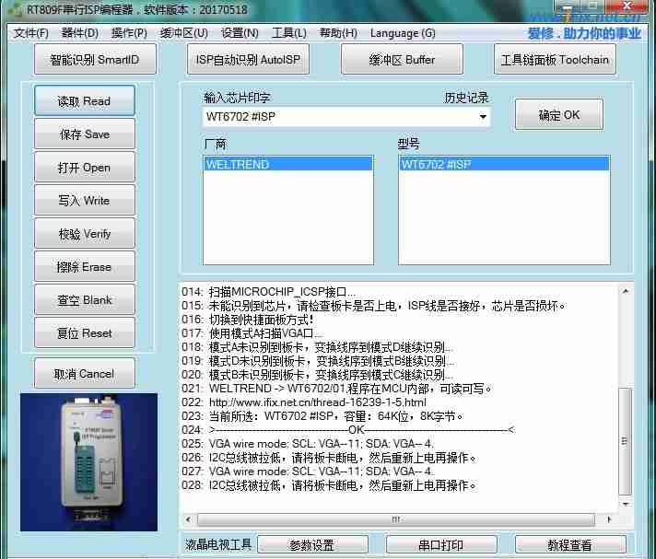Open 参数设置 parameter settings
656x559 pixels.
(311, 545)
